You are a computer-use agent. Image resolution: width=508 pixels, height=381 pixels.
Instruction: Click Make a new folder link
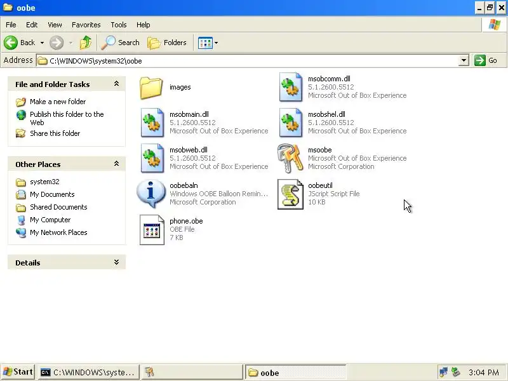58,102
